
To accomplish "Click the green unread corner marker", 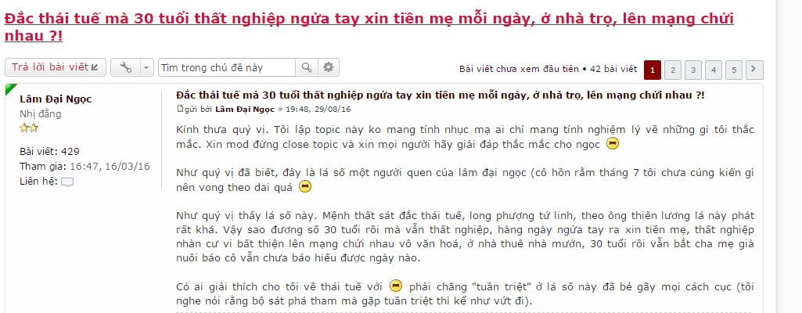I will point(11,89).
